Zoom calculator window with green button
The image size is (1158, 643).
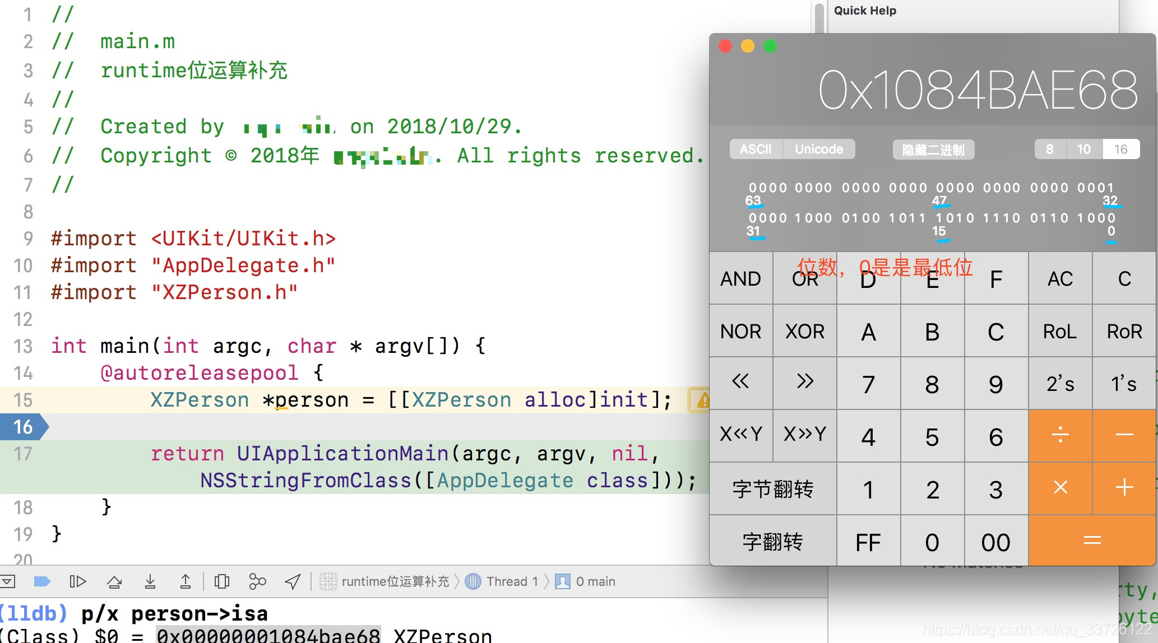coord(770,46)
